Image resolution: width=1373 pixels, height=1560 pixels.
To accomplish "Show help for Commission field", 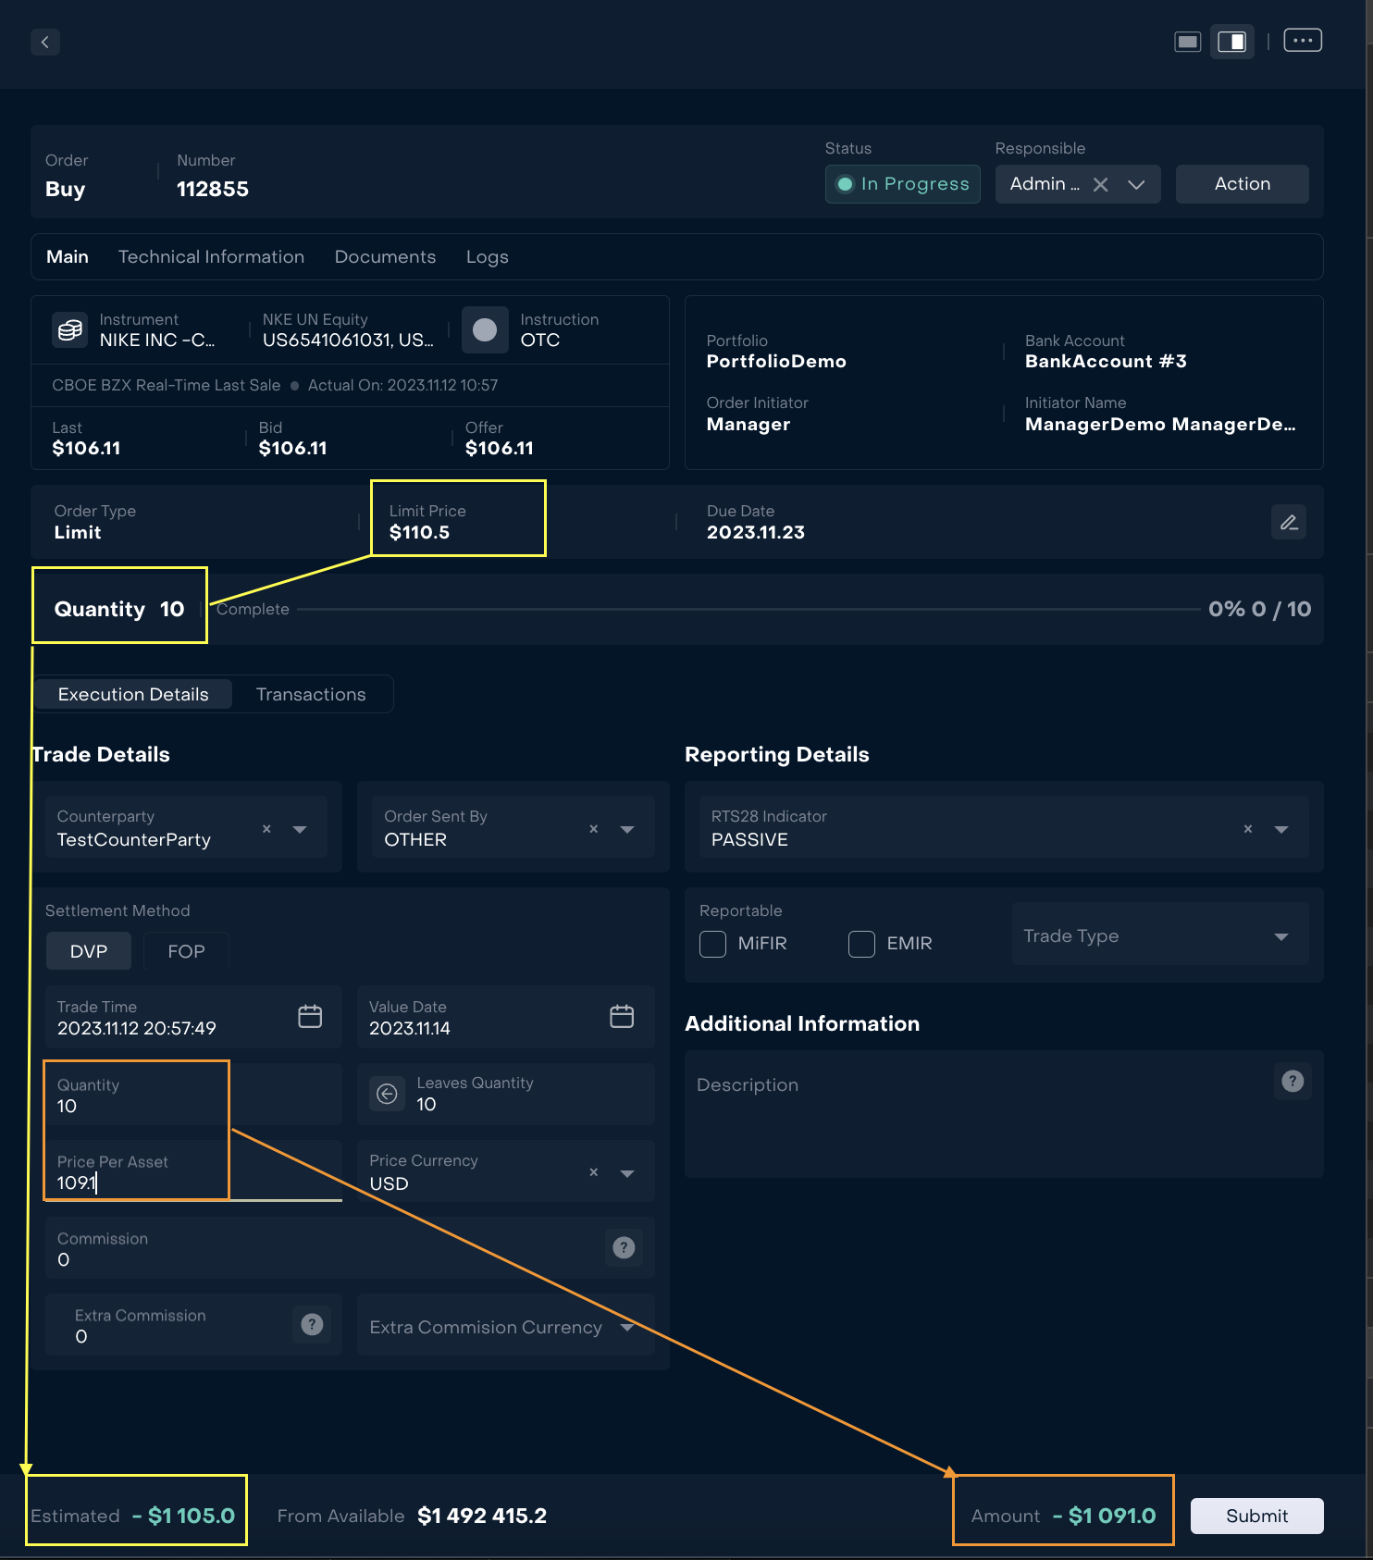I will tap(624, 1248).
